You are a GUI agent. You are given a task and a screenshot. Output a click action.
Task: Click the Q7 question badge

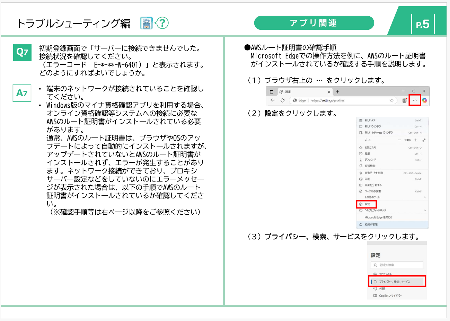(22, 52)
